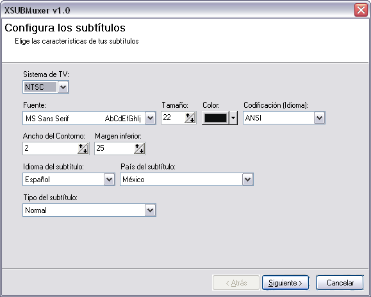Select the NTSC text in TV system box
The height and width of the screenshot is (297, 371).
pyautogui.click(x=35, y=87)
